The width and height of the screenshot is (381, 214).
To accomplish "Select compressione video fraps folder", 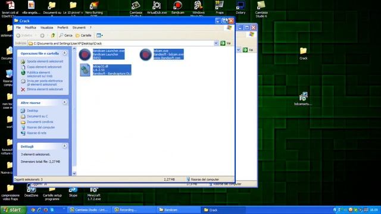I will coord(10,193).
